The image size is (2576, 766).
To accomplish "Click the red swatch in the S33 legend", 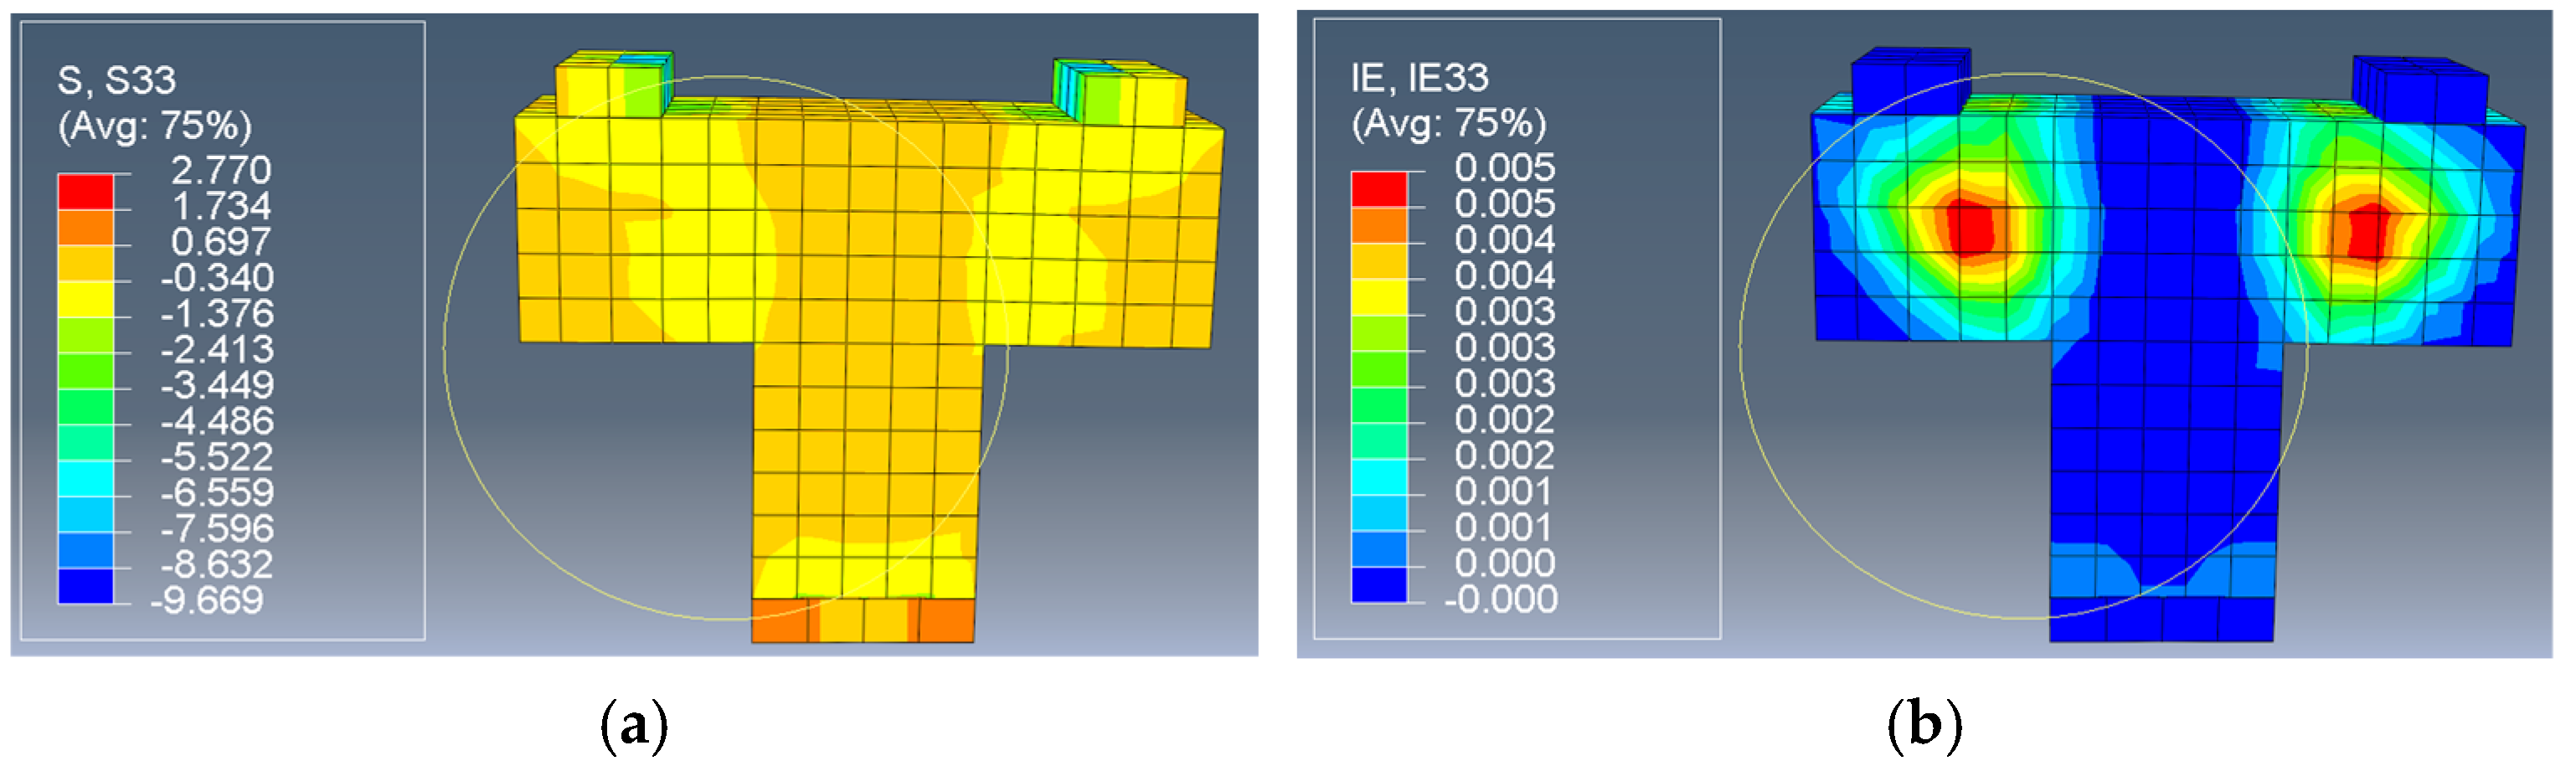I will point(85,191).
